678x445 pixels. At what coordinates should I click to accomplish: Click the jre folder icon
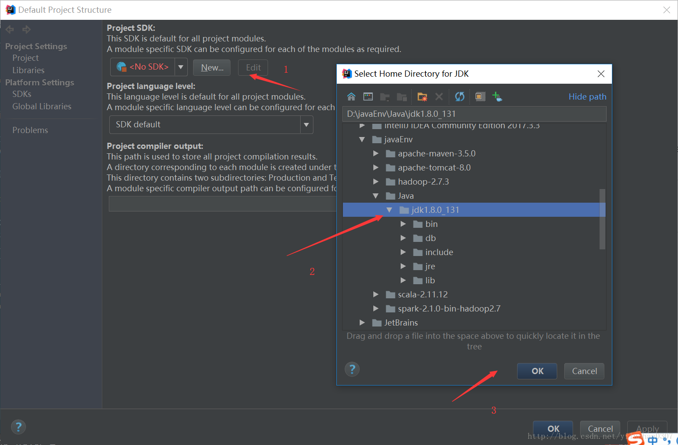pyautogui.click(x=418, y=267)
